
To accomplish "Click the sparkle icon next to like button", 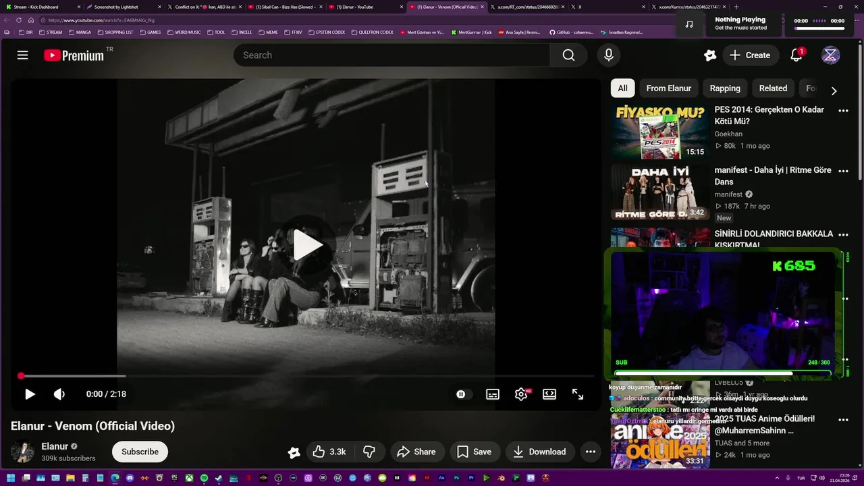I will 294,452.
